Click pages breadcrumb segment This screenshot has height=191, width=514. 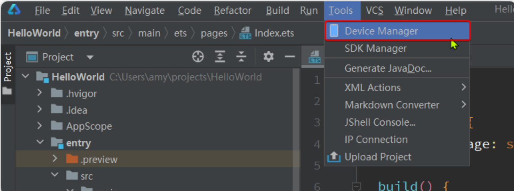(214, 33)
